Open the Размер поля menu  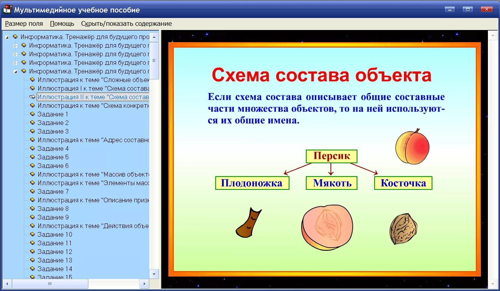click(x=24, y=23)
